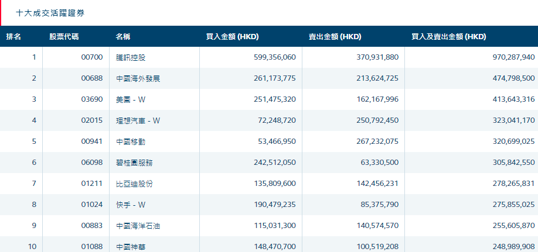The width and height of the screenshot is (538, 252).
Task: Click total amount 278,265,831
Action: tap(513, 184)
